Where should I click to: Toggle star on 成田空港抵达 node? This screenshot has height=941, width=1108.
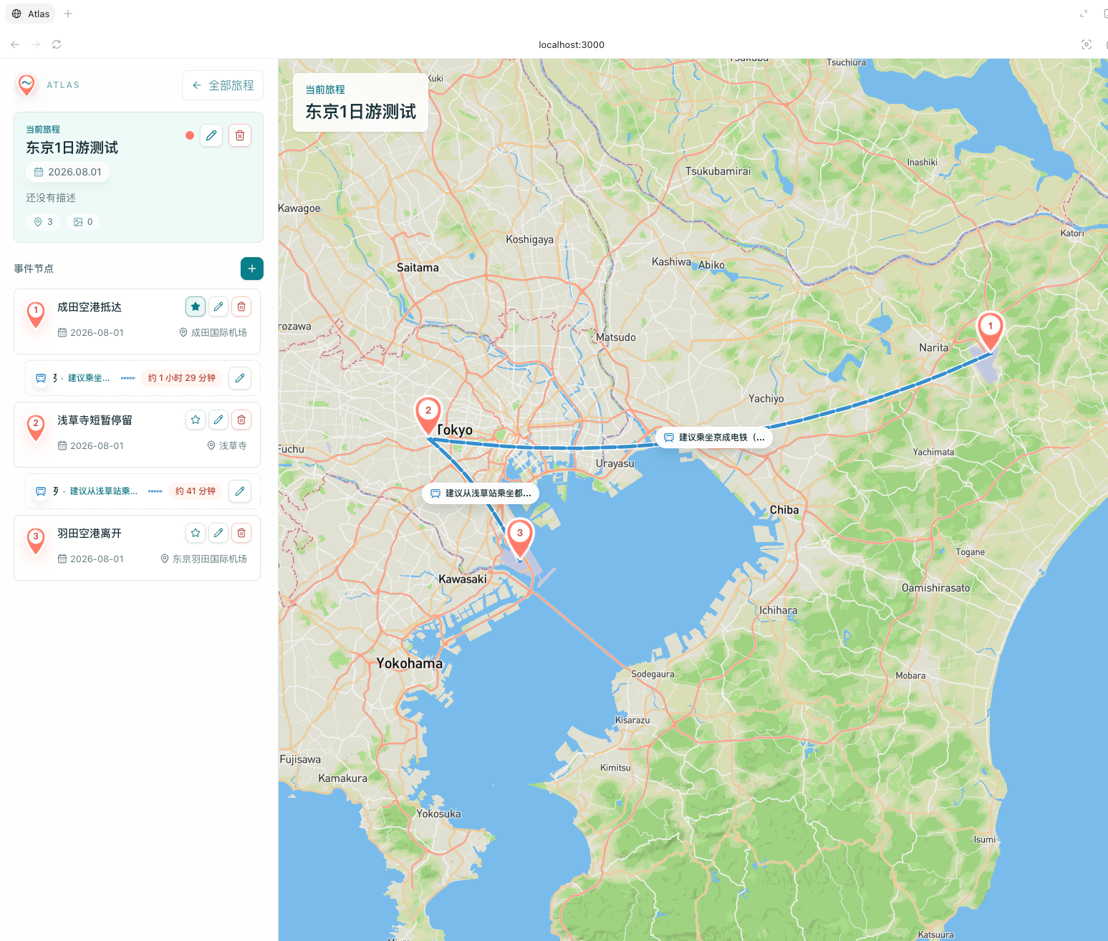(x=196, y=307)
